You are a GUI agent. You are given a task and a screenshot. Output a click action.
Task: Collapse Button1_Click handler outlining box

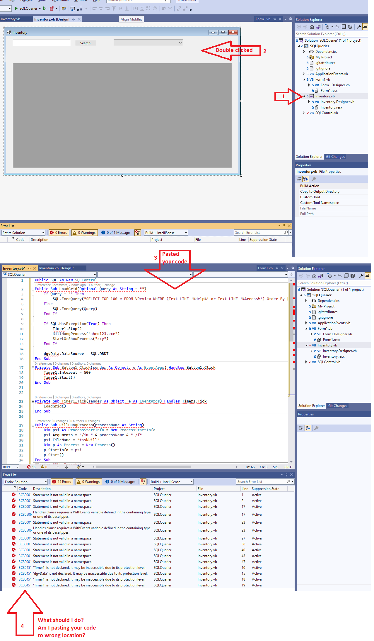coord(33,368)
